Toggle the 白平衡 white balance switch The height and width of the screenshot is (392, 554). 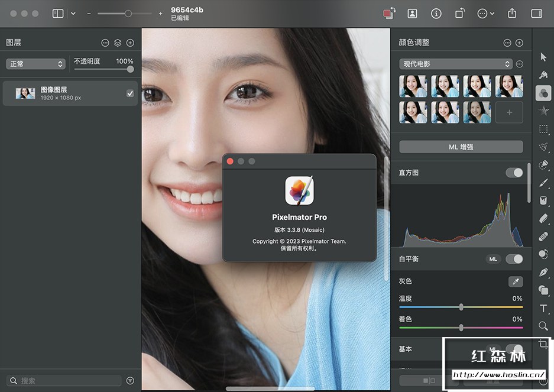(514, 259)
